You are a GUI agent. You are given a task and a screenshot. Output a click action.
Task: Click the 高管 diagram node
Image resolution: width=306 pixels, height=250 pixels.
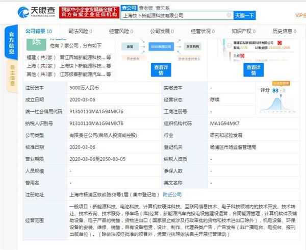130,46
